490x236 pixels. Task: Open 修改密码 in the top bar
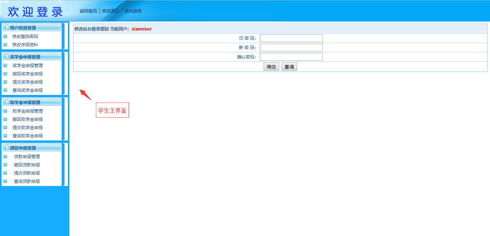111,11
